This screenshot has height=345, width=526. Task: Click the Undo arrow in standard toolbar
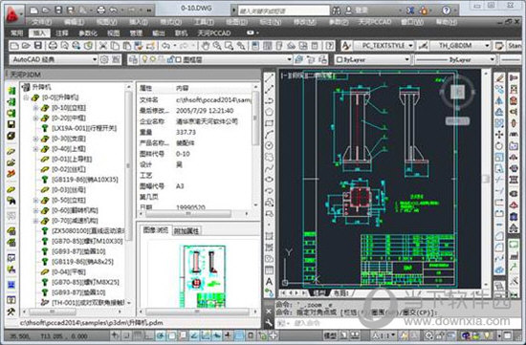click(165, 45)
